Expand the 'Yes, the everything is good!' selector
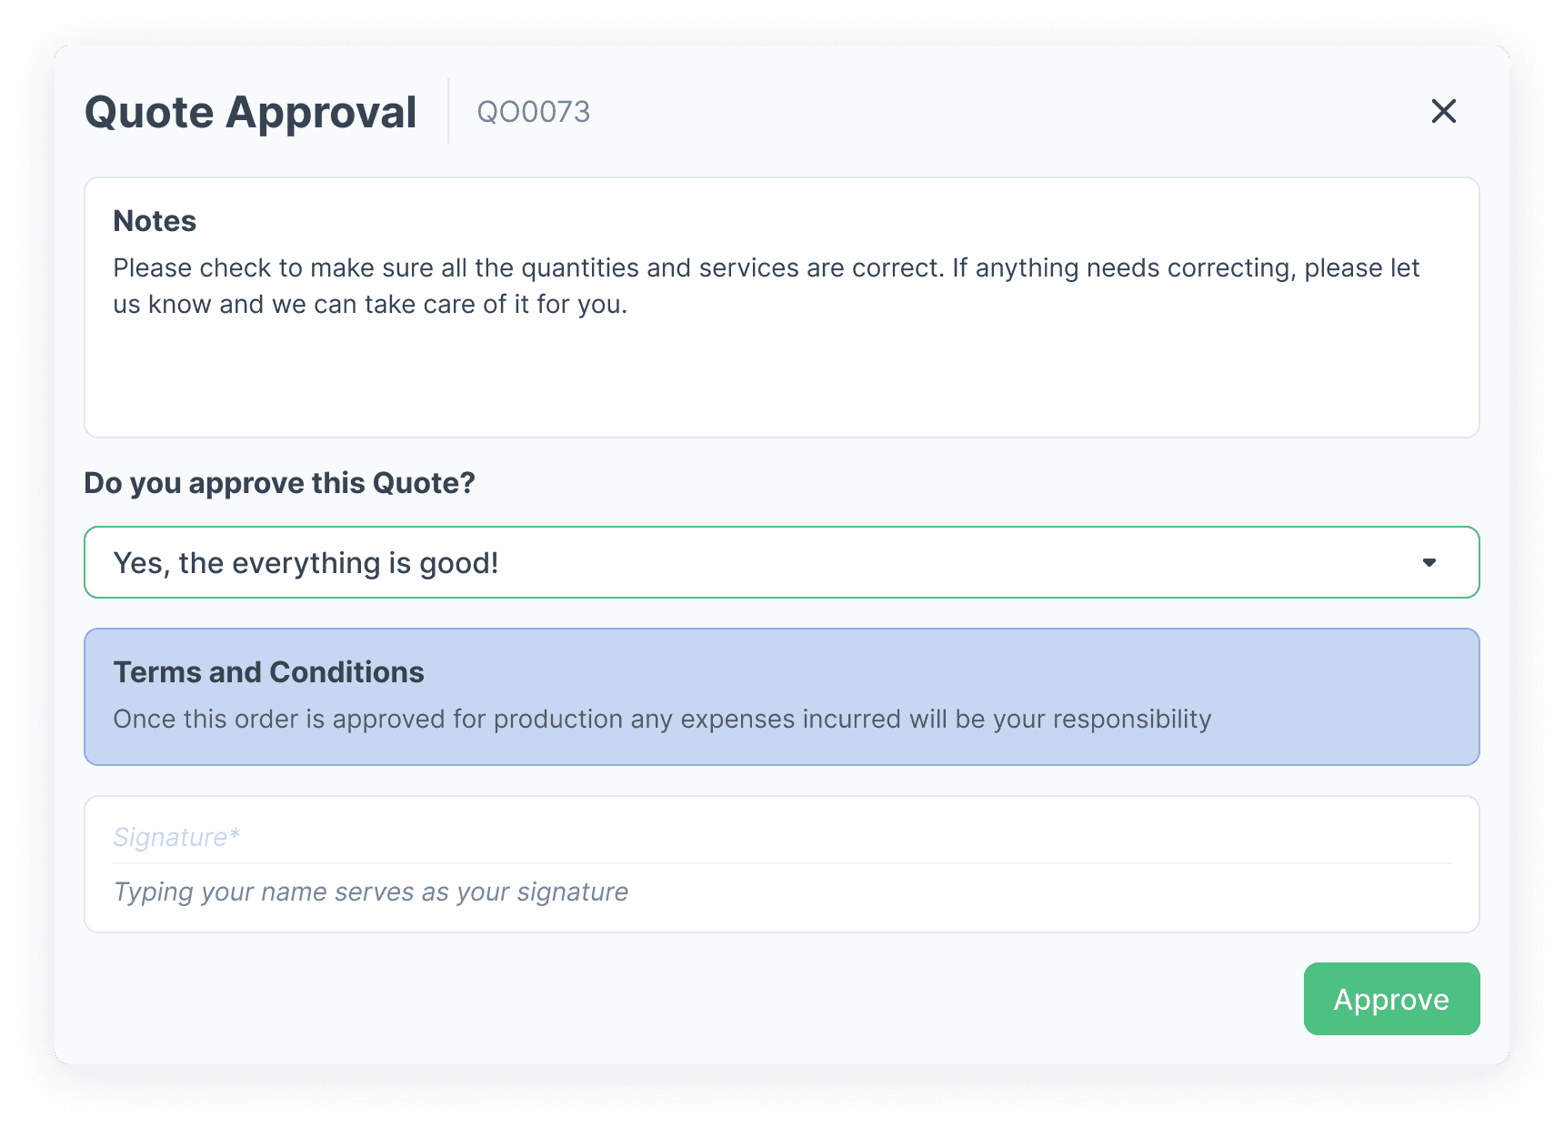This screenshot has width=1564, height=1128. tap(782, 562)
